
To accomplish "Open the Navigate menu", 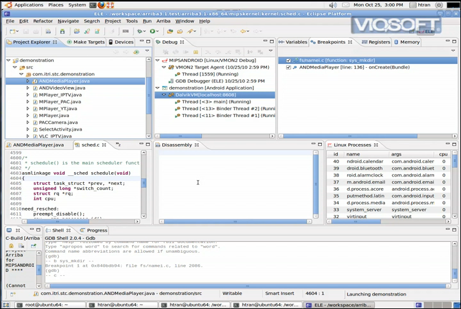I will point(68,21).
